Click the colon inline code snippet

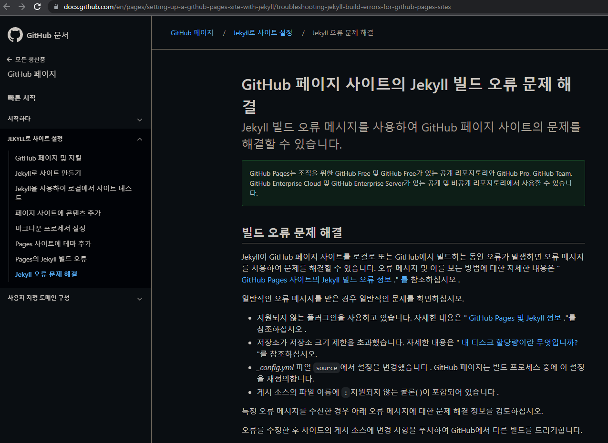346,393
